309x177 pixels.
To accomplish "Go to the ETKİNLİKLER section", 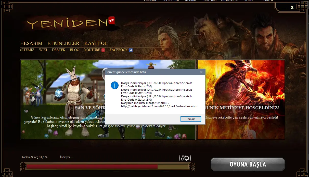I will click(63, 43).
